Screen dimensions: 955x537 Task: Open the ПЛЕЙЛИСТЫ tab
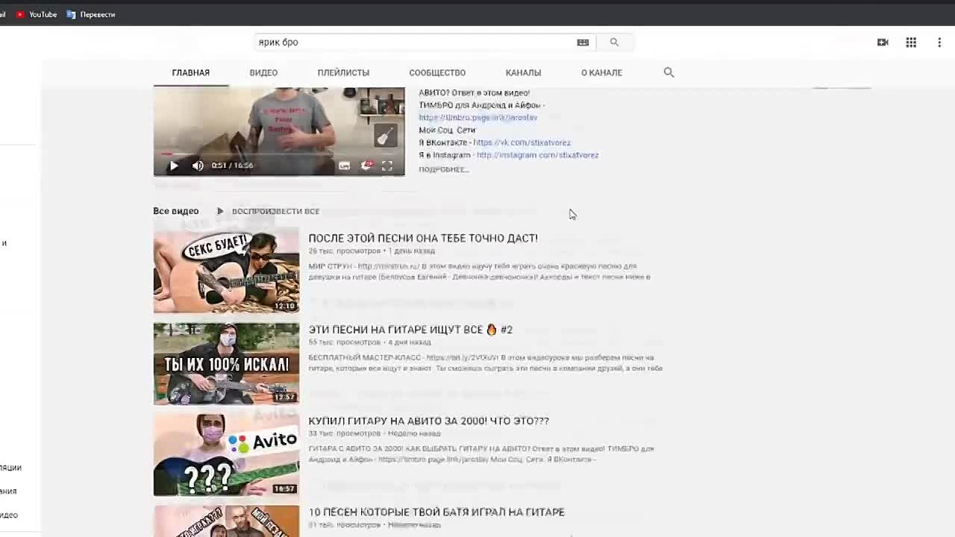click(x=343, y=72)
